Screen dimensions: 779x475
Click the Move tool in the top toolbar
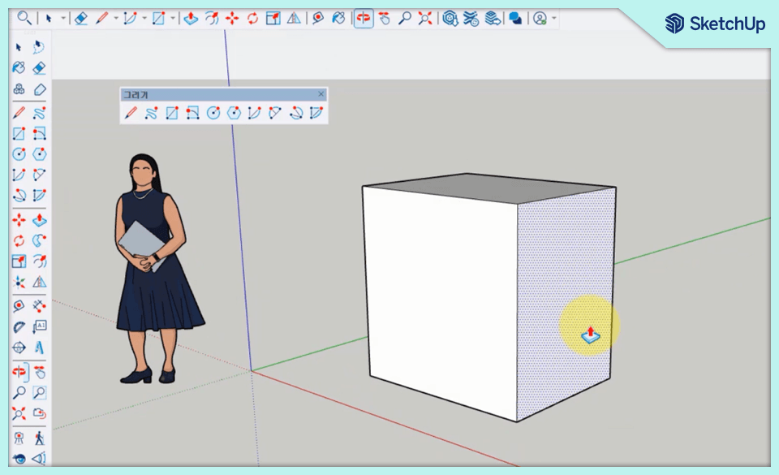(x=232, y=19)
